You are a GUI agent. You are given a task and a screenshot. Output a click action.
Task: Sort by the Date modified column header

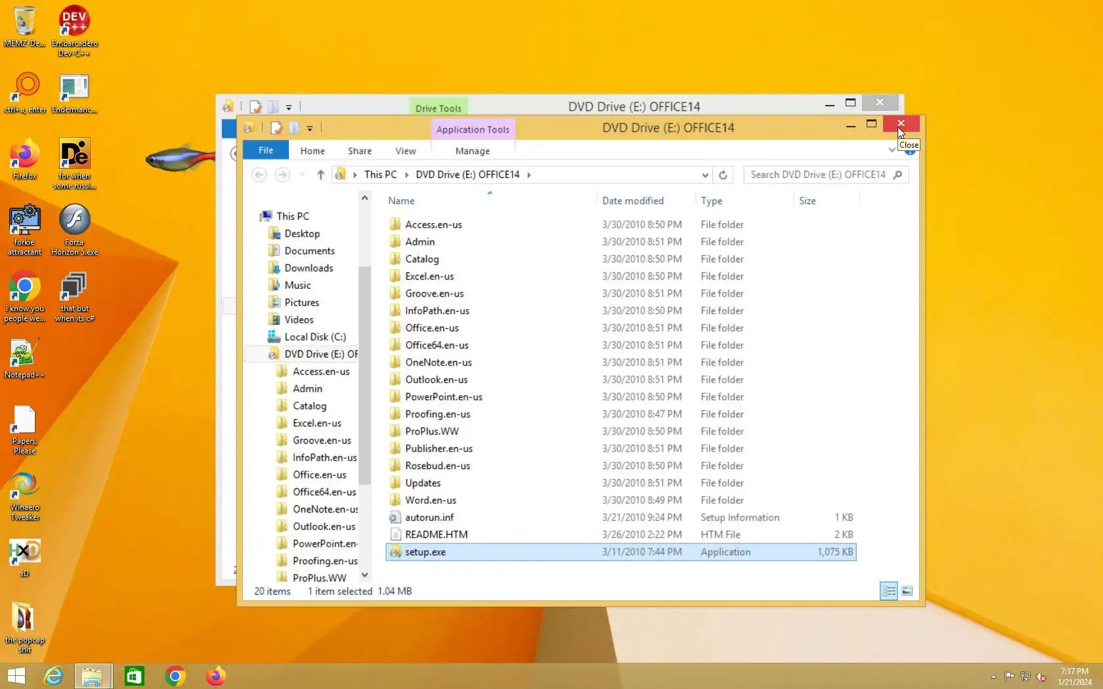pos(646,201)
